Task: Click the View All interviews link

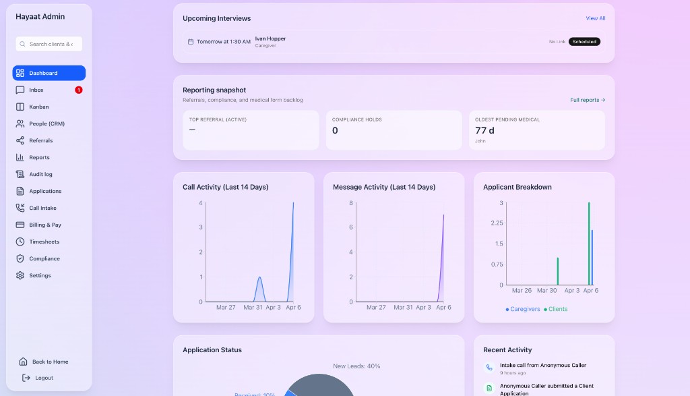Action: tap(595, 18)
